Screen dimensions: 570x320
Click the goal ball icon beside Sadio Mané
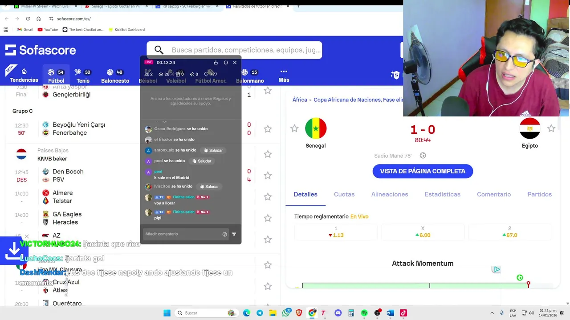pyautogui.click(x=423, y=156)
